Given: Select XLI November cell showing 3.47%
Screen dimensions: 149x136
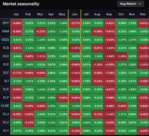Looking at the screenshot, I should point(132,81).
